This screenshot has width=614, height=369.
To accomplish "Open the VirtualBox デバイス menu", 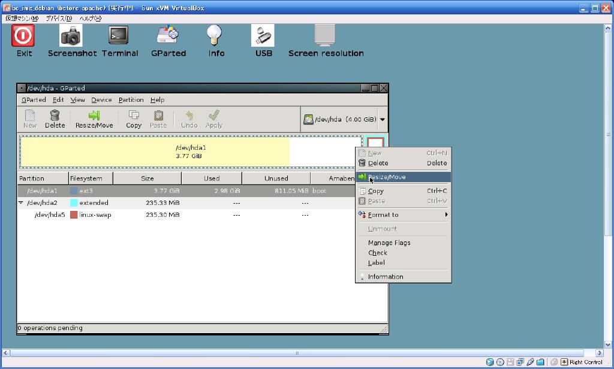I will 59,19.
